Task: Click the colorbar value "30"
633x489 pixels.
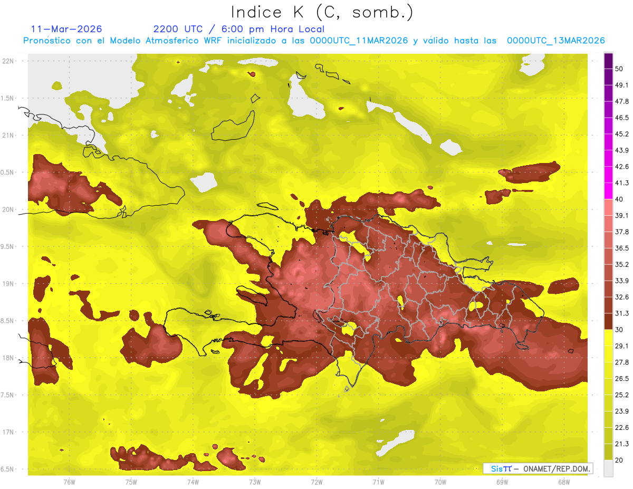Action: click(619, 330)
